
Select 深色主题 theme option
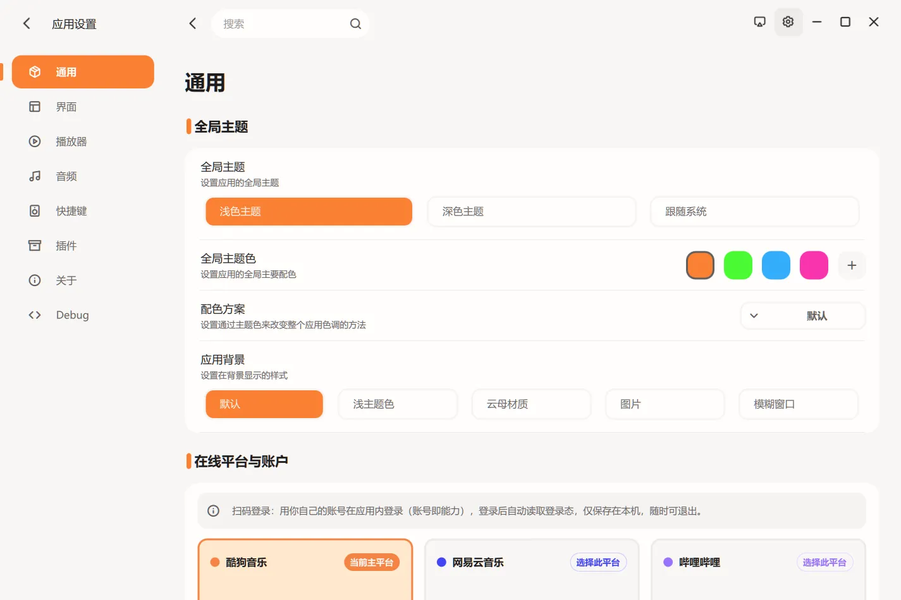pos(532,212)
